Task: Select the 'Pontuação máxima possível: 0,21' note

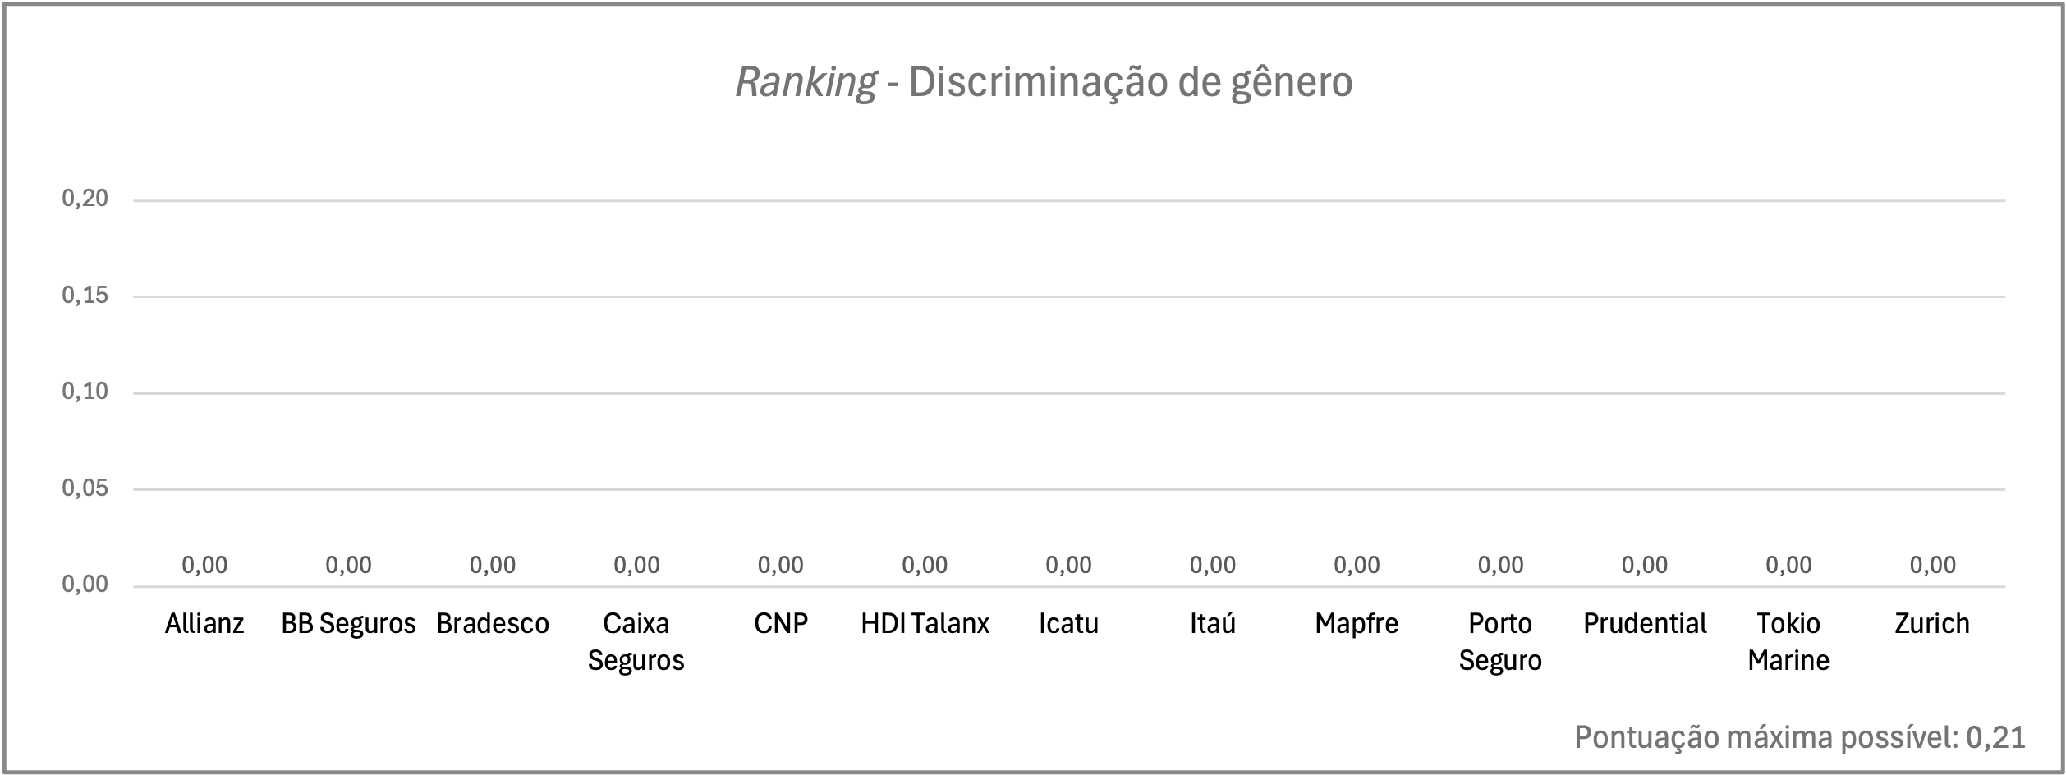Action: [1800, 738]
